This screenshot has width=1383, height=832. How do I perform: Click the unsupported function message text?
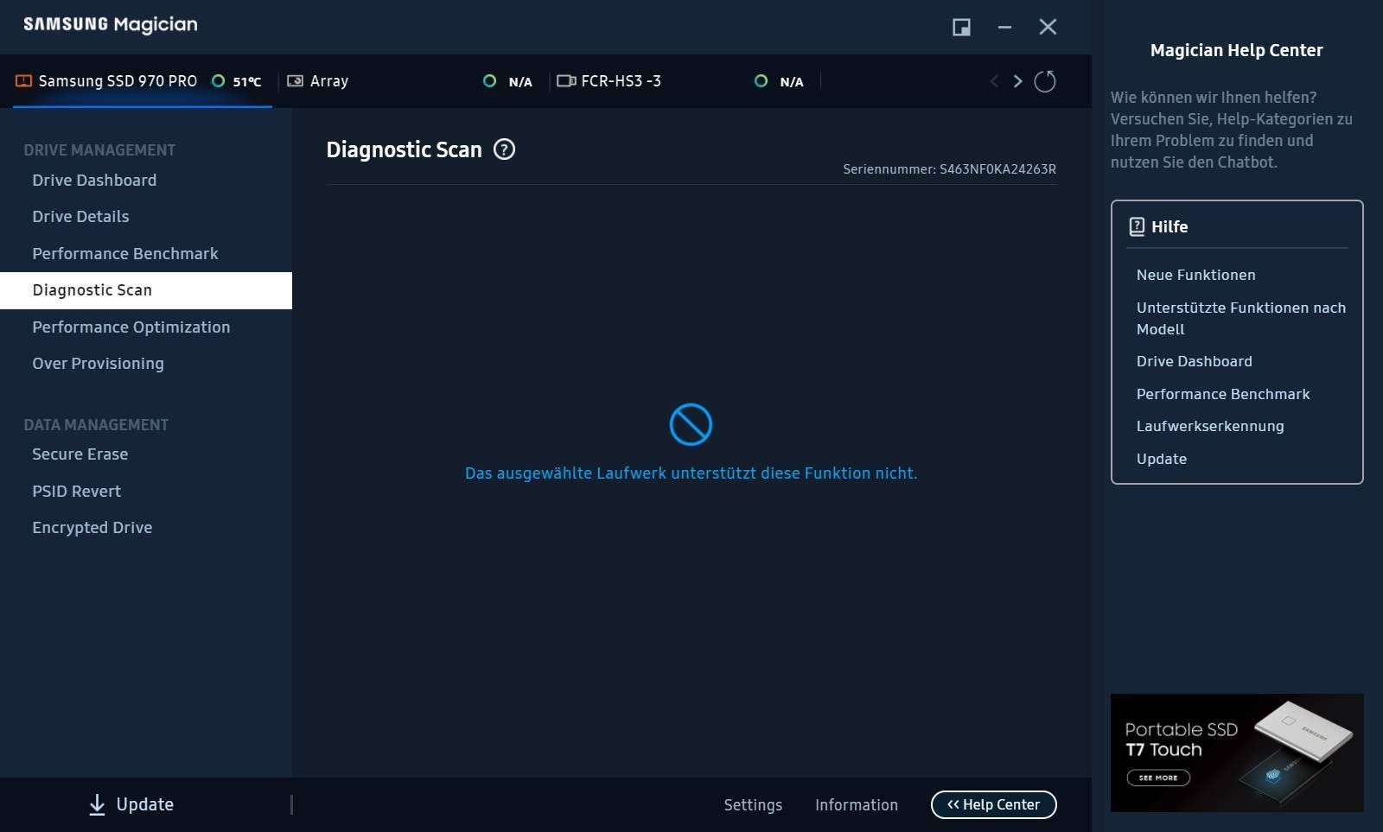(691, 473)
